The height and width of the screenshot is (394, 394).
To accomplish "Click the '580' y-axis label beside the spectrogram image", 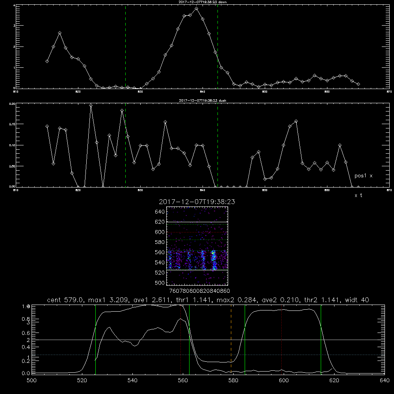I will pos(160,242).
